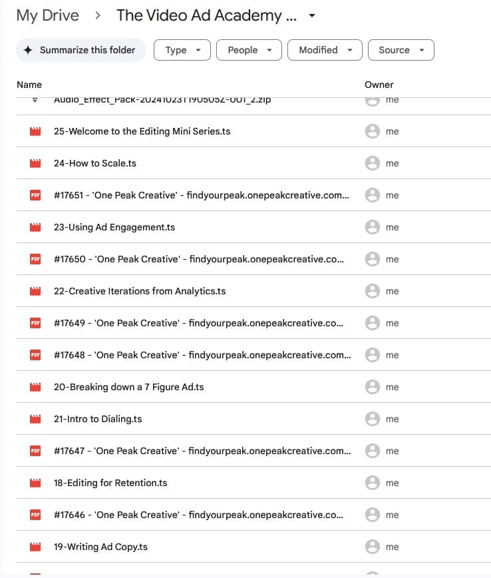Click video icon beside 21-Intro to Dialing.ts
This screenshot has width=491, height=578.
[35, 419]
